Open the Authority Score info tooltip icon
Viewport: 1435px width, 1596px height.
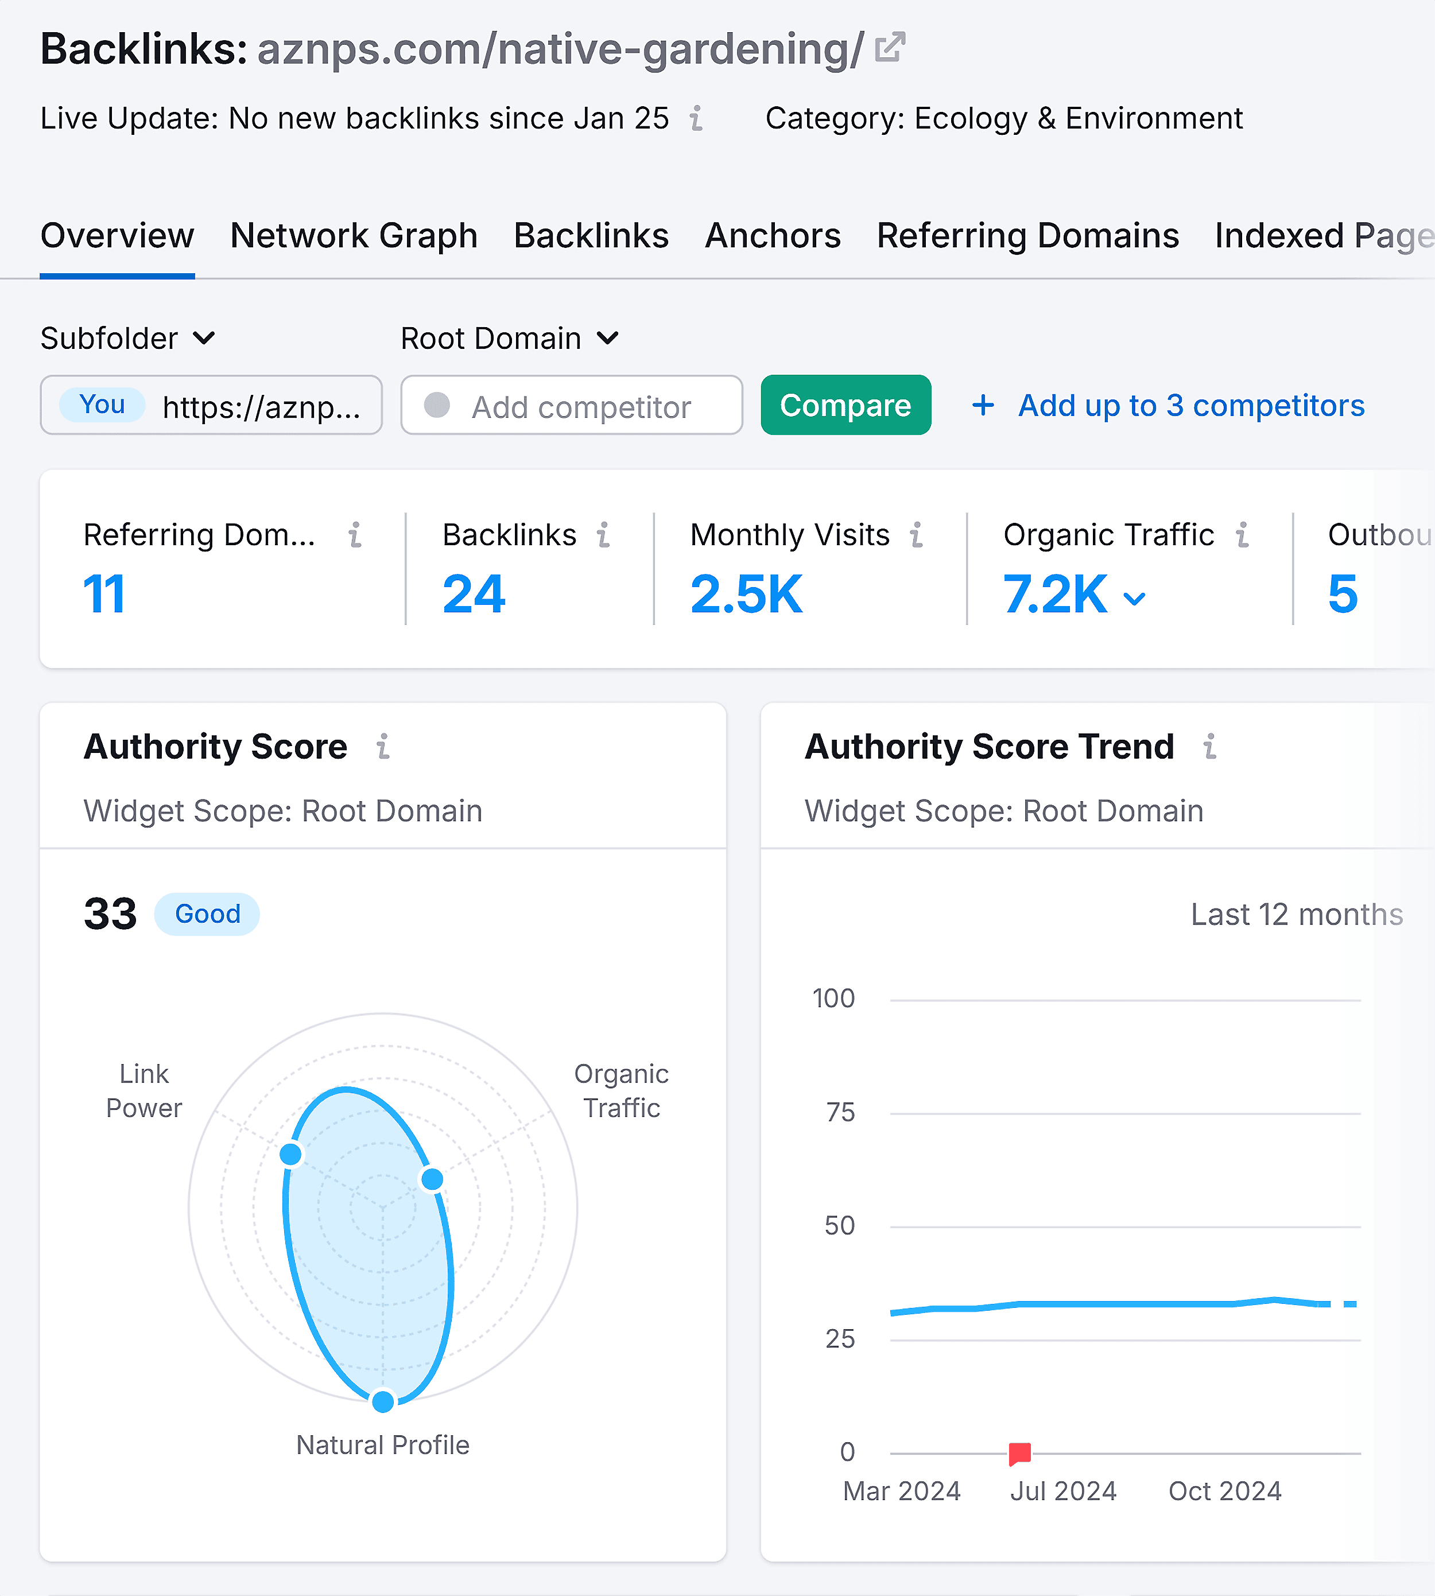pos(384,747)
